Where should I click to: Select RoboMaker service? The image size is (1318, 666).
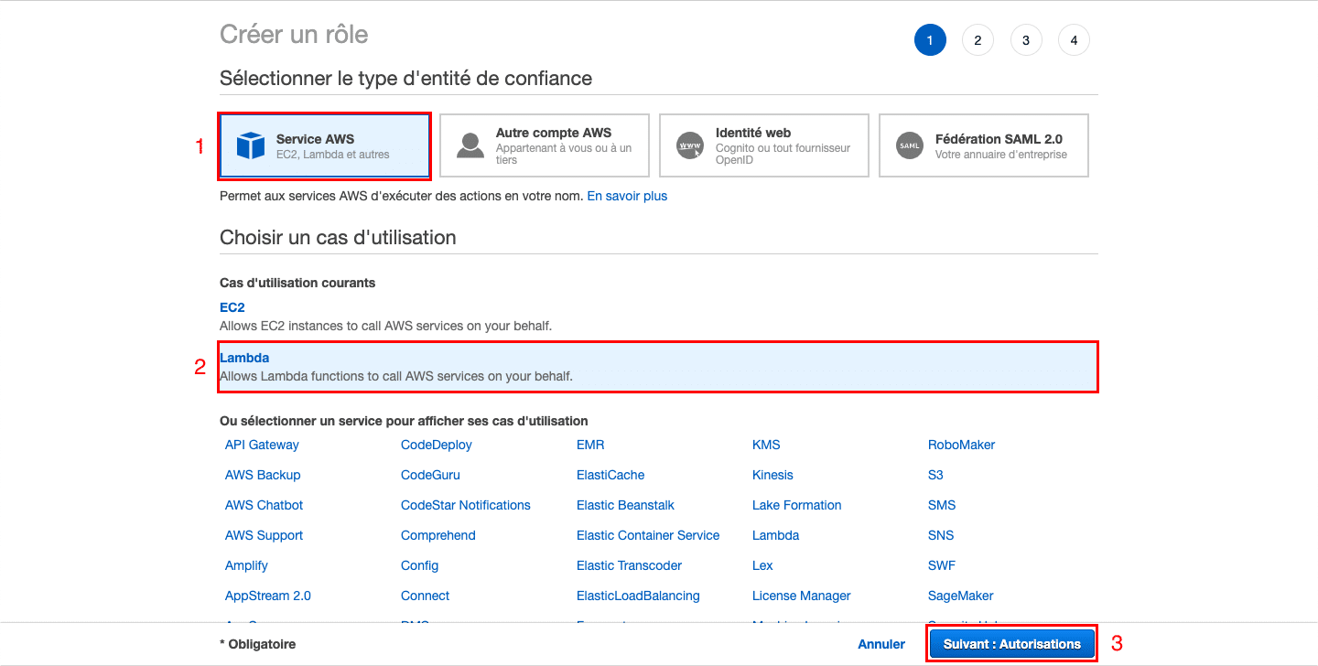(x=961, y=445)
